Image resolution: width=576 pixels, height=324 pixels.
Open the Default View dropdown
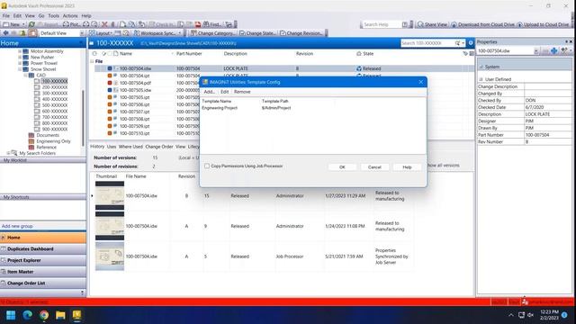click(82, 33)
